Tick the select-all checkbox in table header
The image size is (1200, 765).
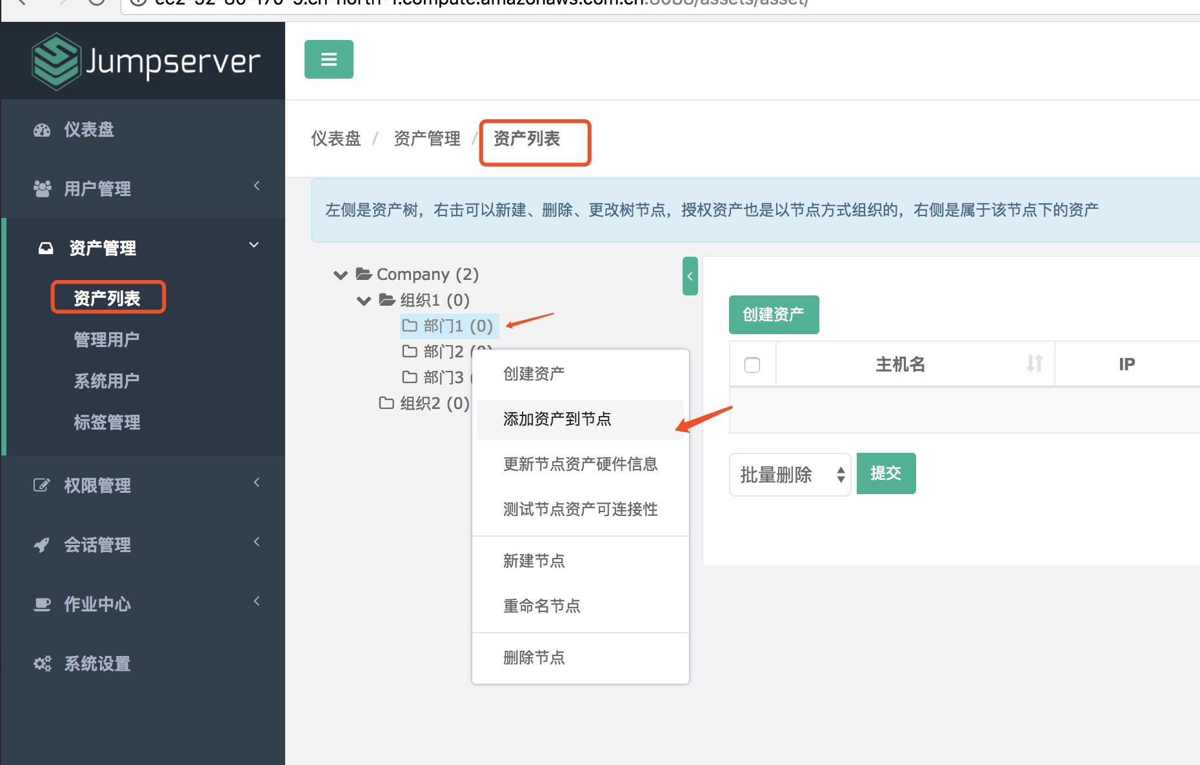point(752,365)
